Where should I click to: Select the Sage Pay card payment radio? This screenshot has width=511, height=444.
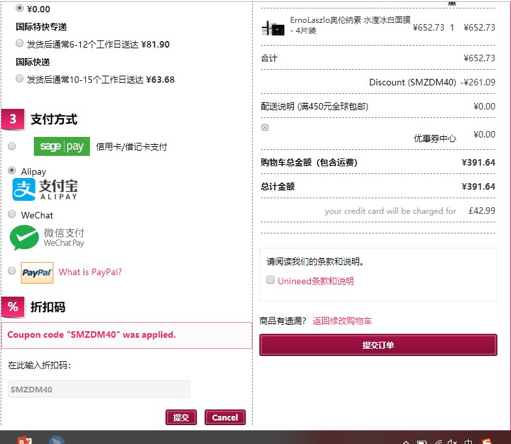(12, 146)
